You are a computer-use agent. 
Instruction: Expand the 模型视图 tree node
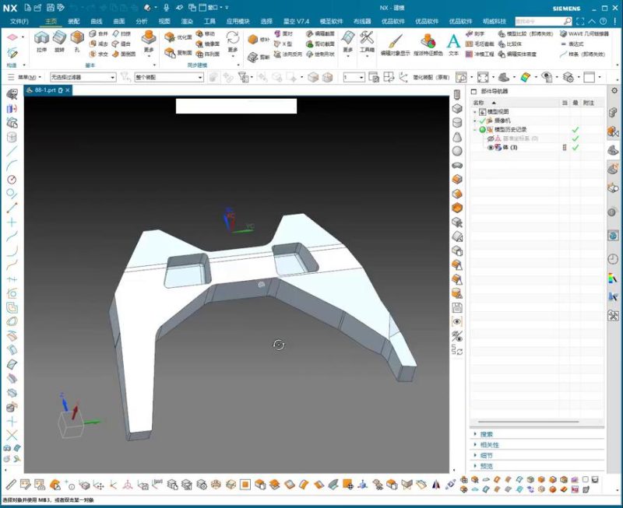[475, 112]
